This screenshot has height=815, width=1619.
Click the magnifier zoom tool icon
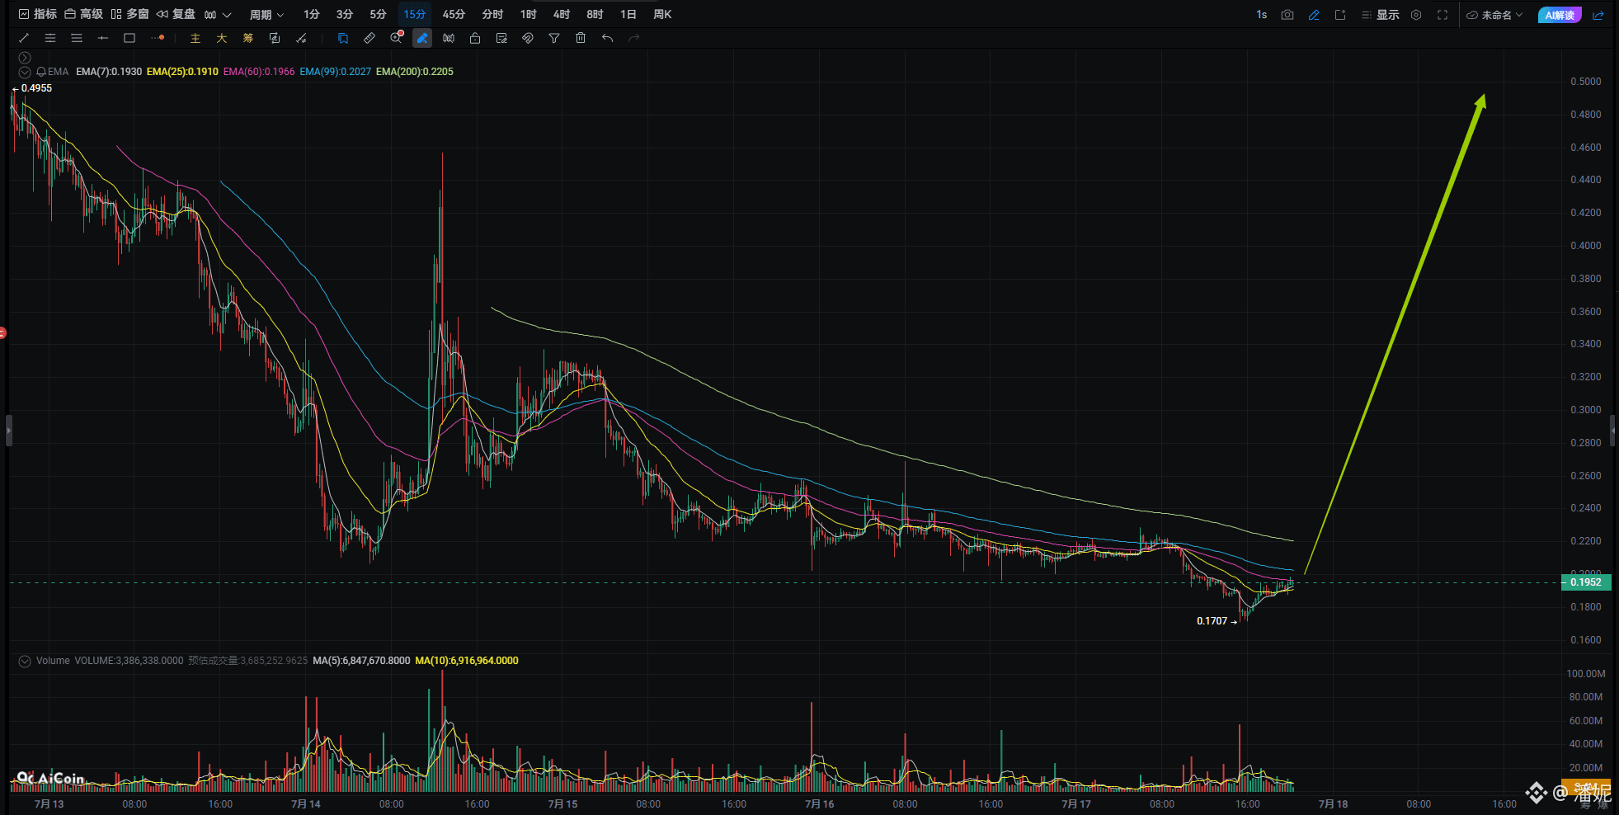click(396, 37)
